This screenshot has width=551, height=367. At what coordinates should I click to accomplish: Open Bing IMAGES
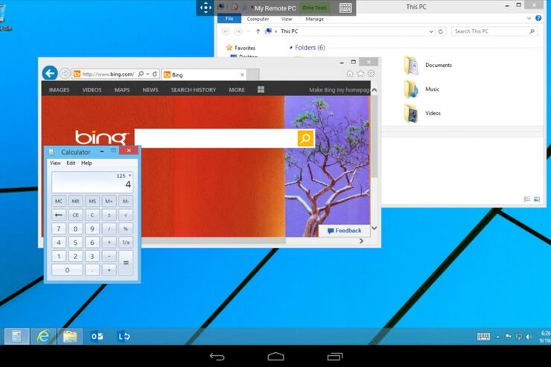pos(59,90)
